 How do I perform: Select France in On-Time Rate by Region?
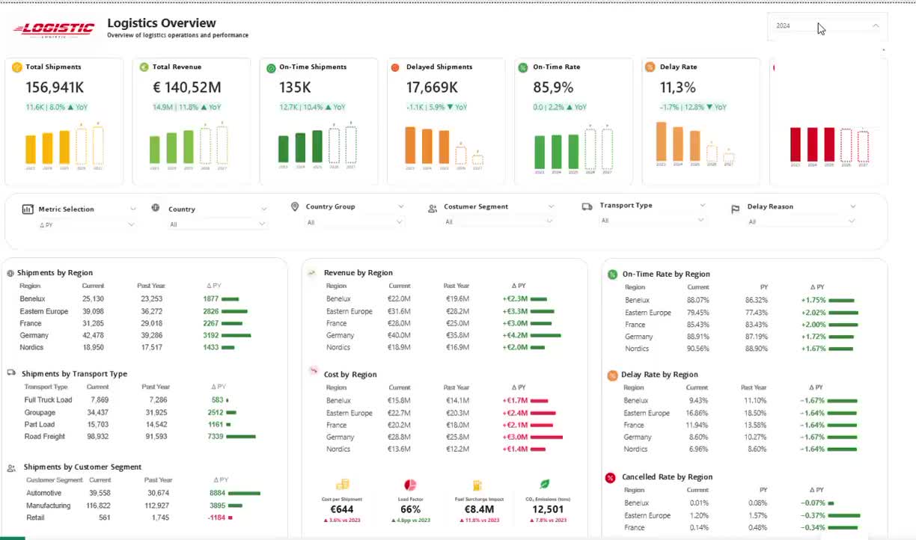pyautogui.click(x=742, y=325)
